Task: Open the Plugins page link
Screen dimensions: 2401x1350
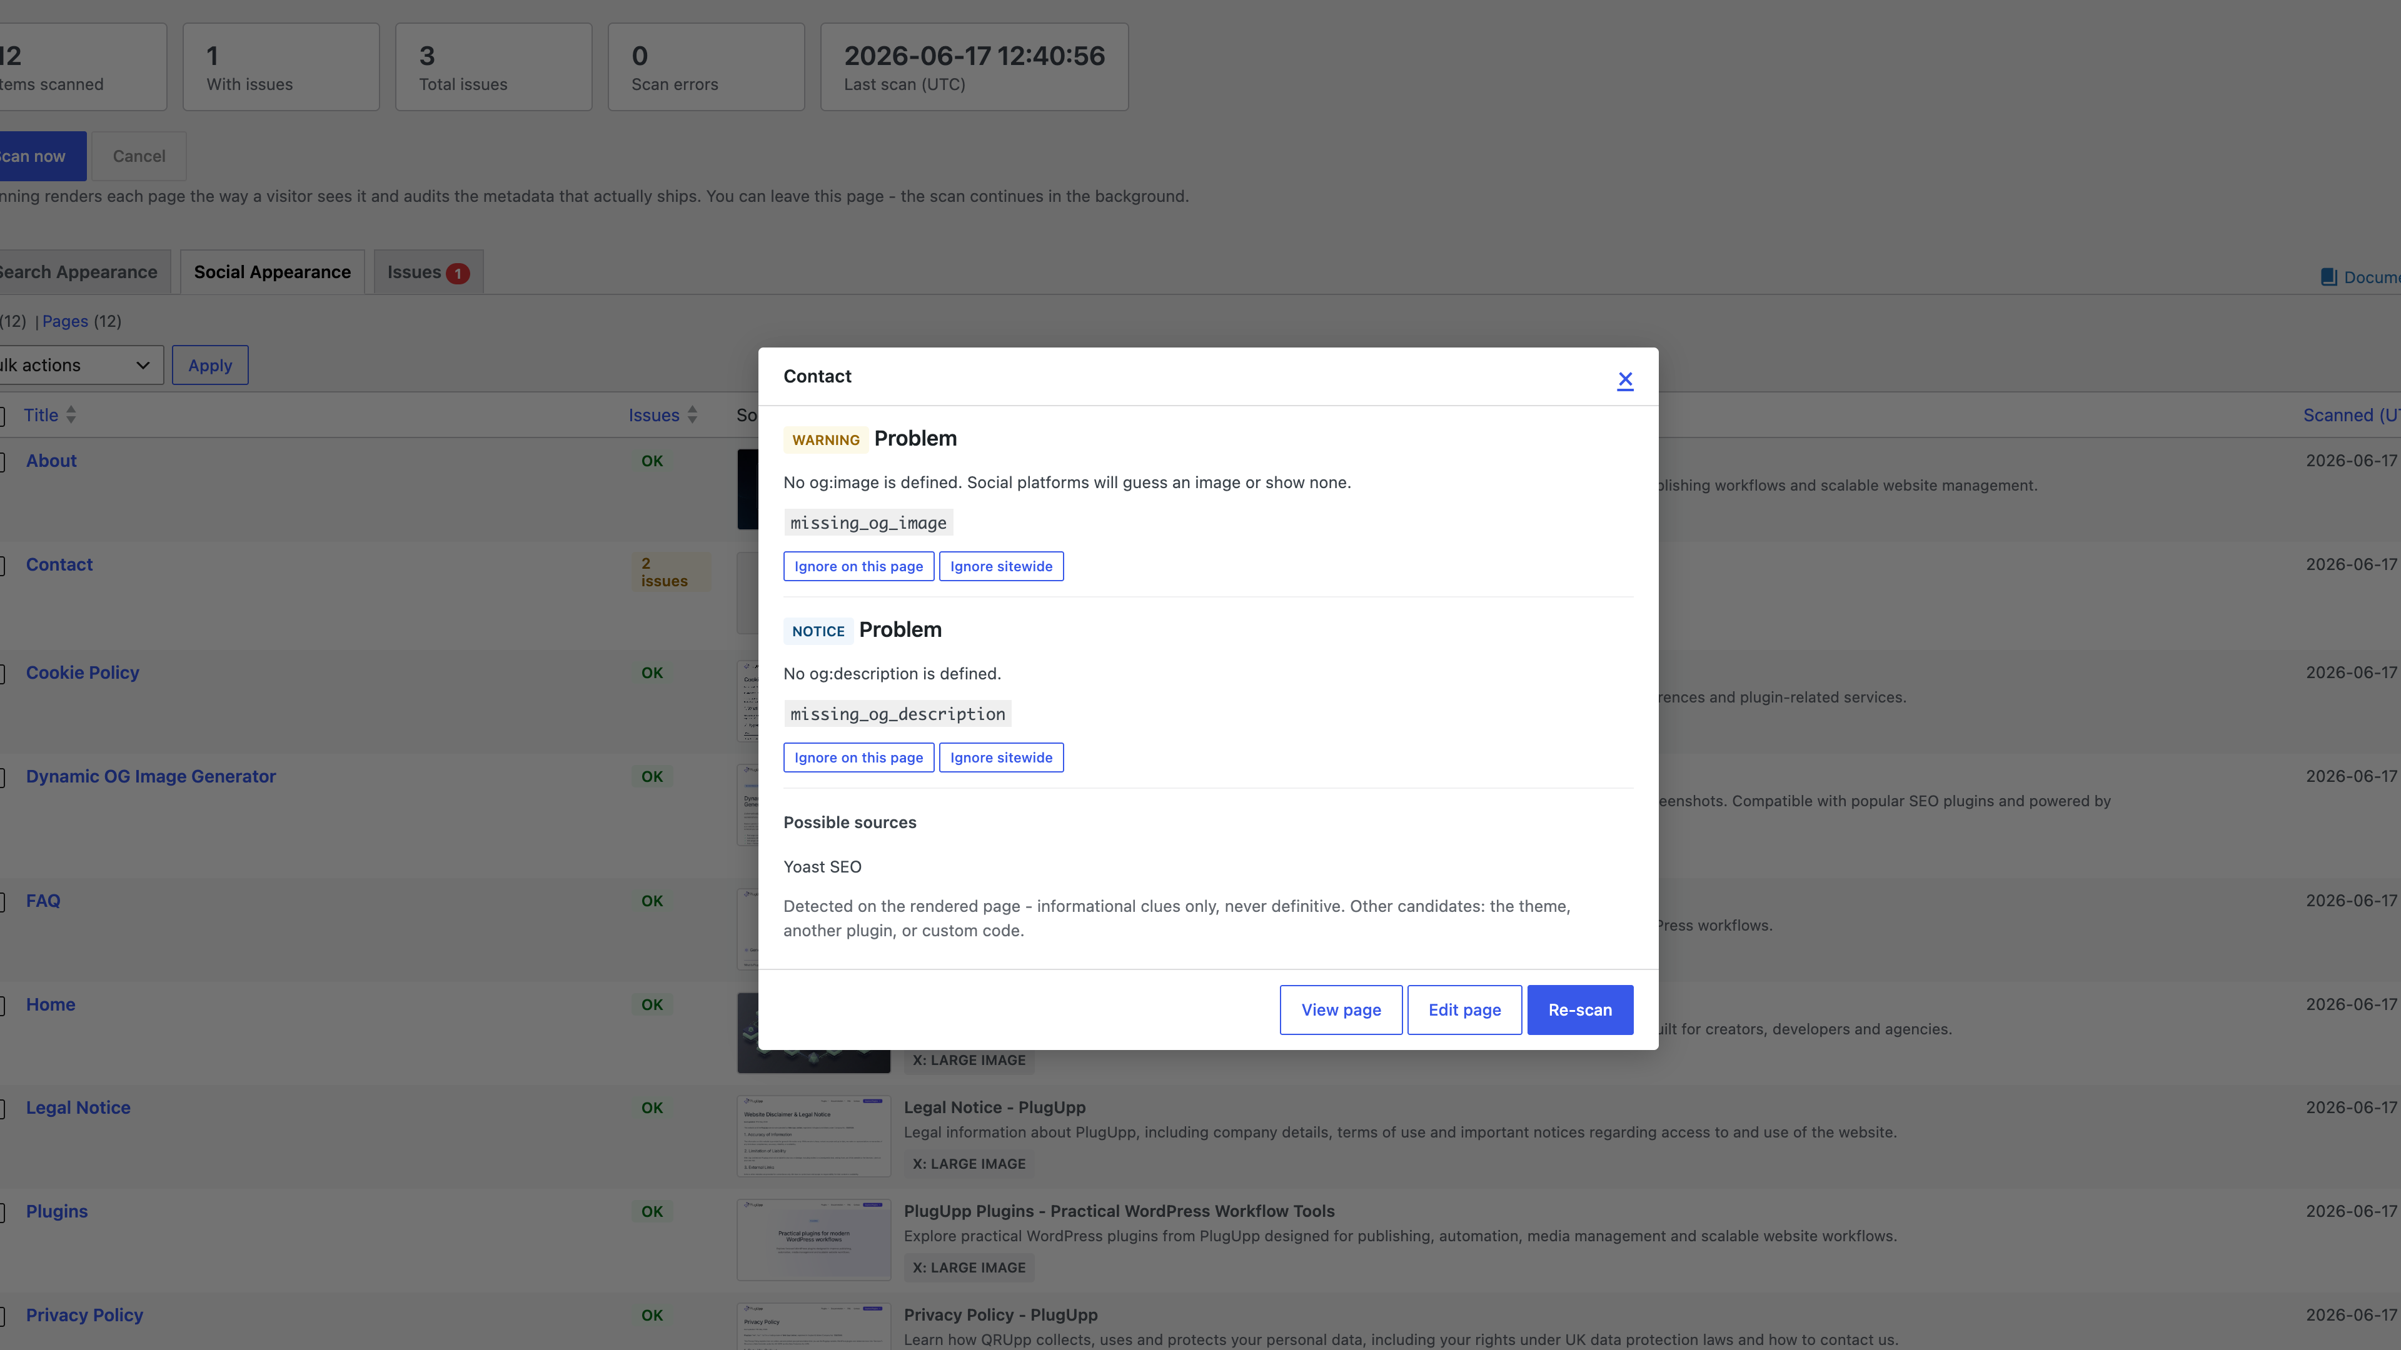Action: 57,1211
